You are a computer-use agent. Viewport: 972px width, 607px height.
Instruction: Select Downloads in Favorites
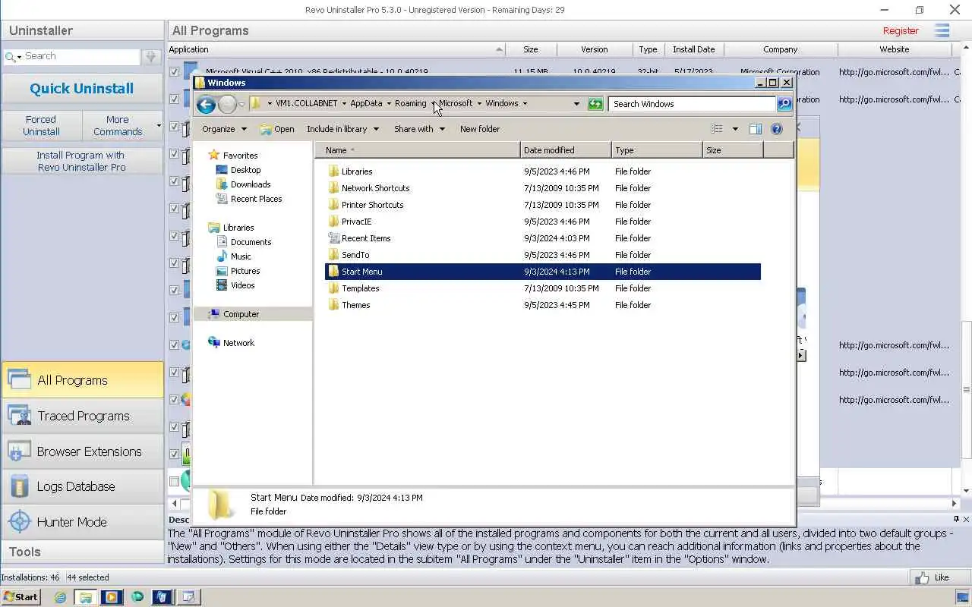[251, 184]
